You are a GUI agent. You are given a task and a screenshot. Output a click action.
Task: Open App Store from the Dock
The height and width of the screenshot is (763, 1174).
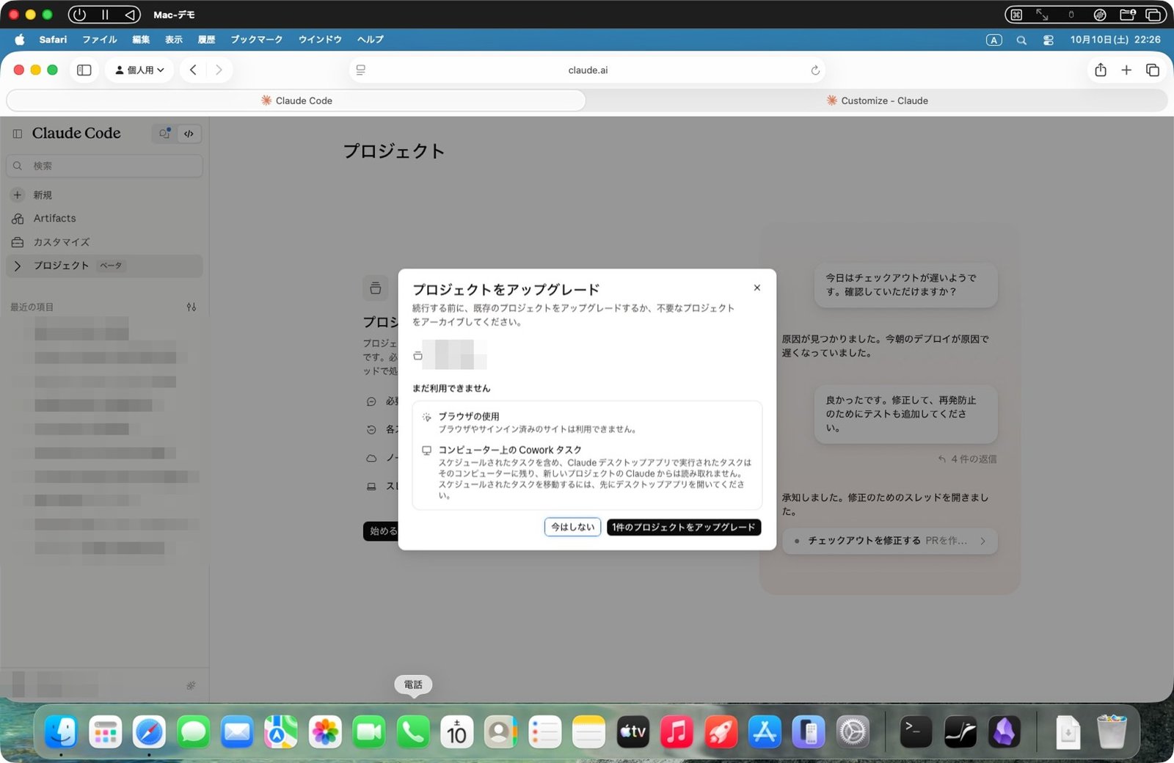click(x=765, y=731)
